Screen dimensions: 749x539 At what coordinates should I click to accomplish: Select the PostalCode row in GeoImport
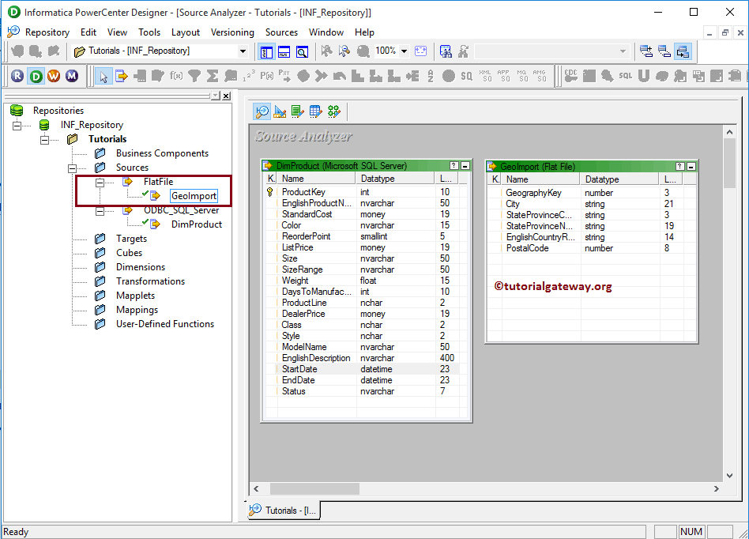pos(591,248)
